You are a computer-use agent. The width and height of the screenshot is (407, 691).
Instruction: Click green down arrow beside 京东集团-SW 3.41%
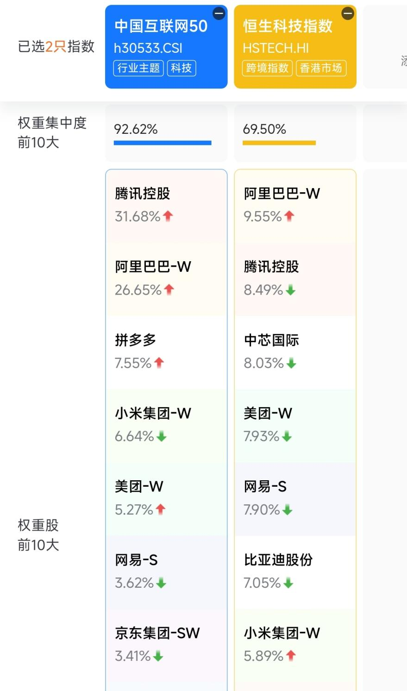coord(158,656)
